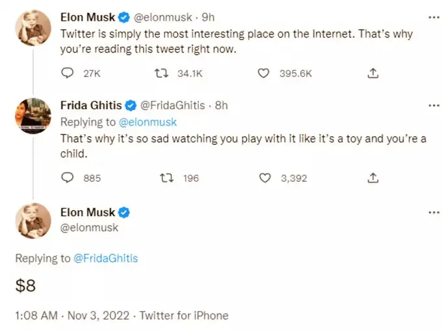Open more options on Elon's first tweet
Image resolution: width=442 pixels, height=330 pixels.
[434, 18]
